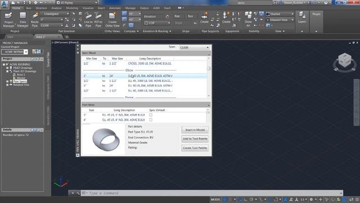The width and height of the screenshot is (360, 203).
Task: Run the Line to Pipe tool
Action: 88,20
